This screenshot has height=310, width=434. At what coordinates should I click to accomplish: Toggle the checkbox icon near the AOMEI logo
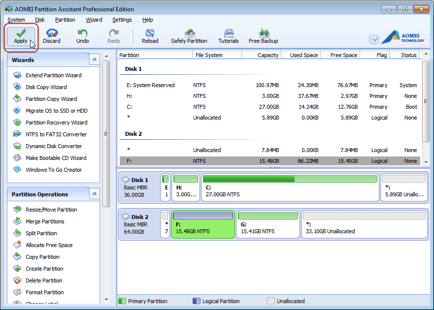click(374, 38)
